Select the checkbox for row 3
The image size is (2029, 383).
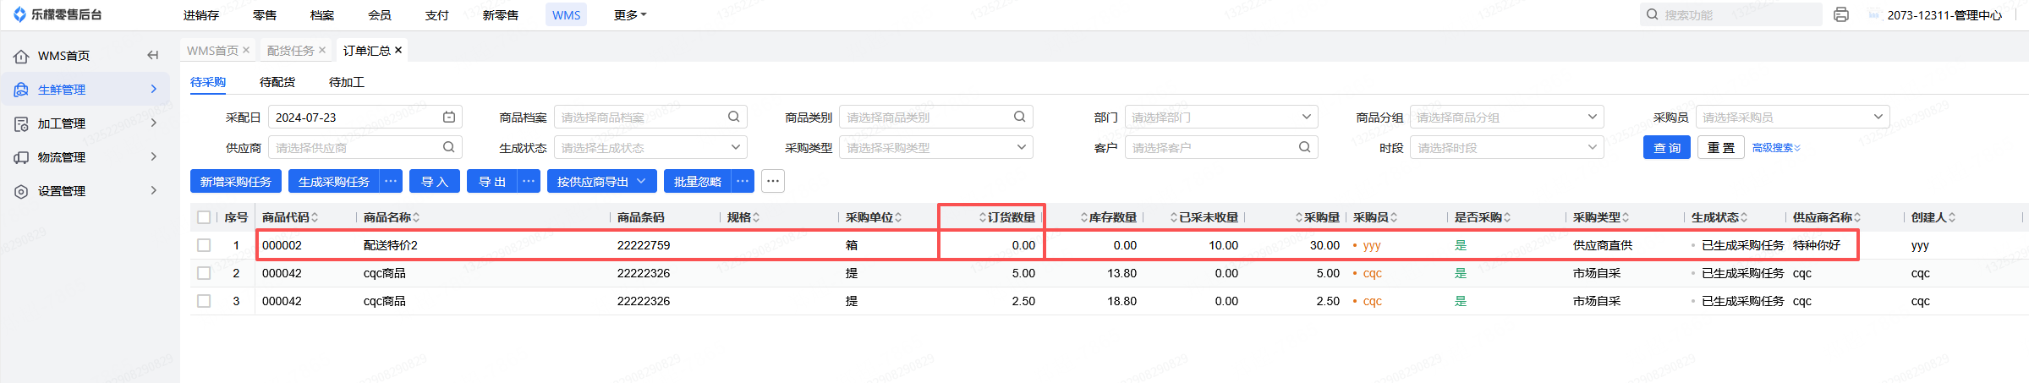pyautogui.click(x=204, y=301)
